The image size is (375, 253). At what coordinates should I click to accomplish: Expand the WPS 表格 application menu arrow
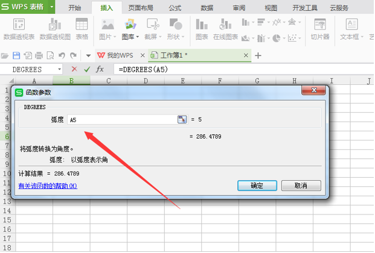pos(52,7)
